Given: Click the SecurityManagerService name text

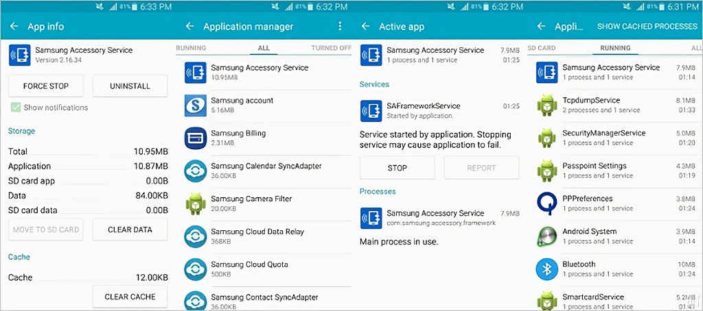Looking at the screenshot, I should click(x=603, y=133).
